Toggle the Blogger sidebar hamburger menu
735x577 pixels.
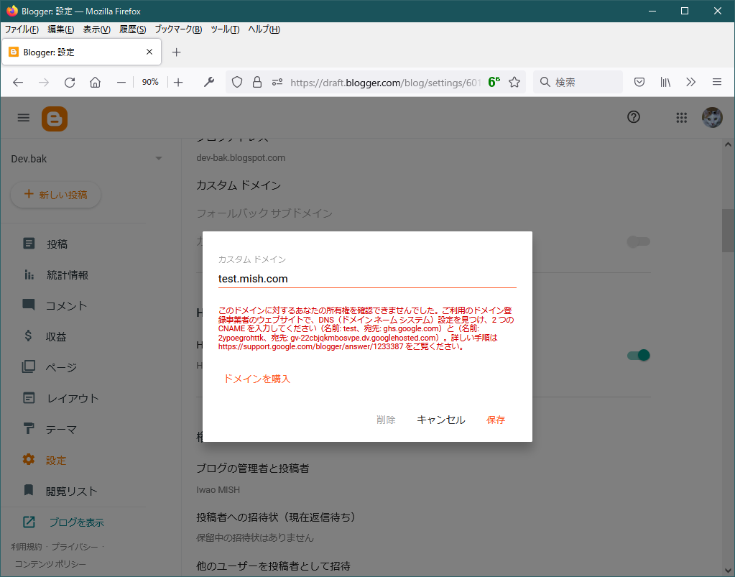click(x=24, y=118)
